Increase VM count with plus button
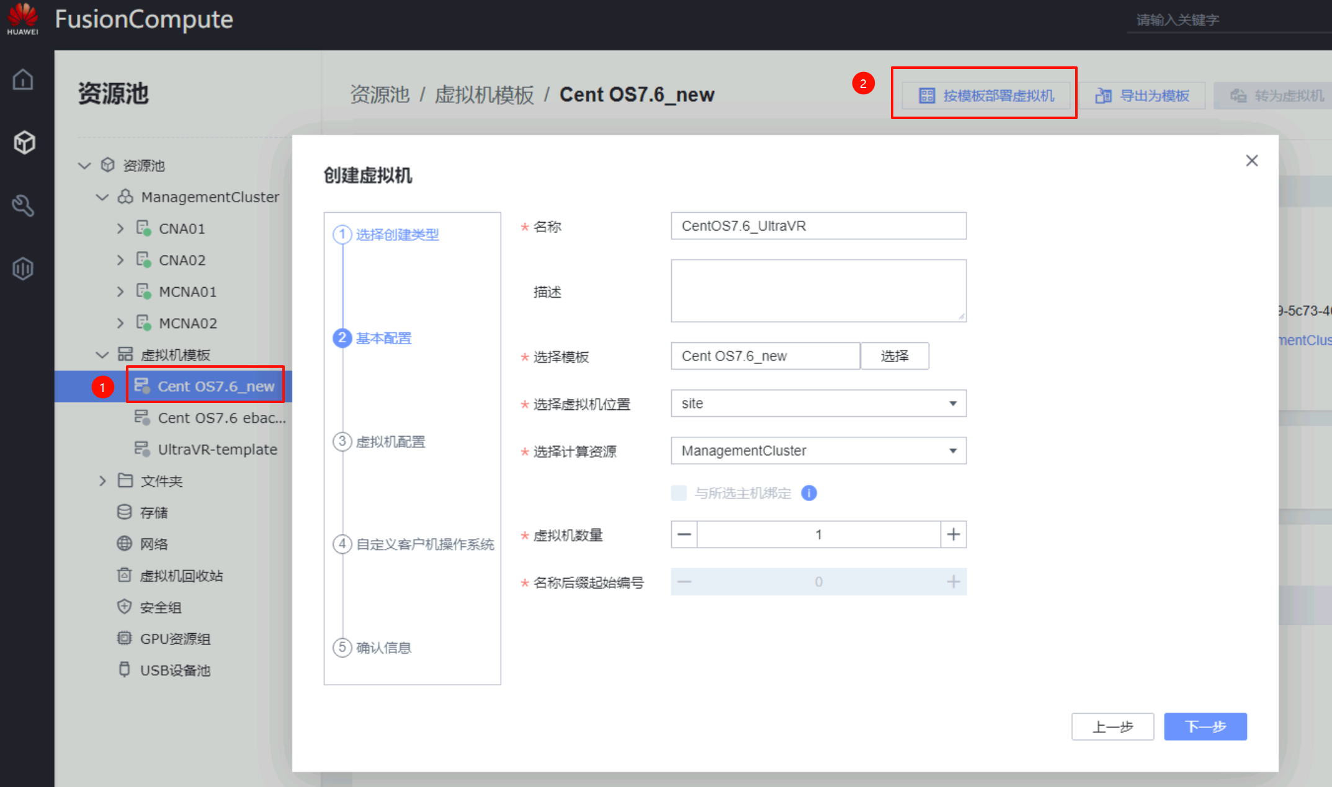 coord(953,535)
